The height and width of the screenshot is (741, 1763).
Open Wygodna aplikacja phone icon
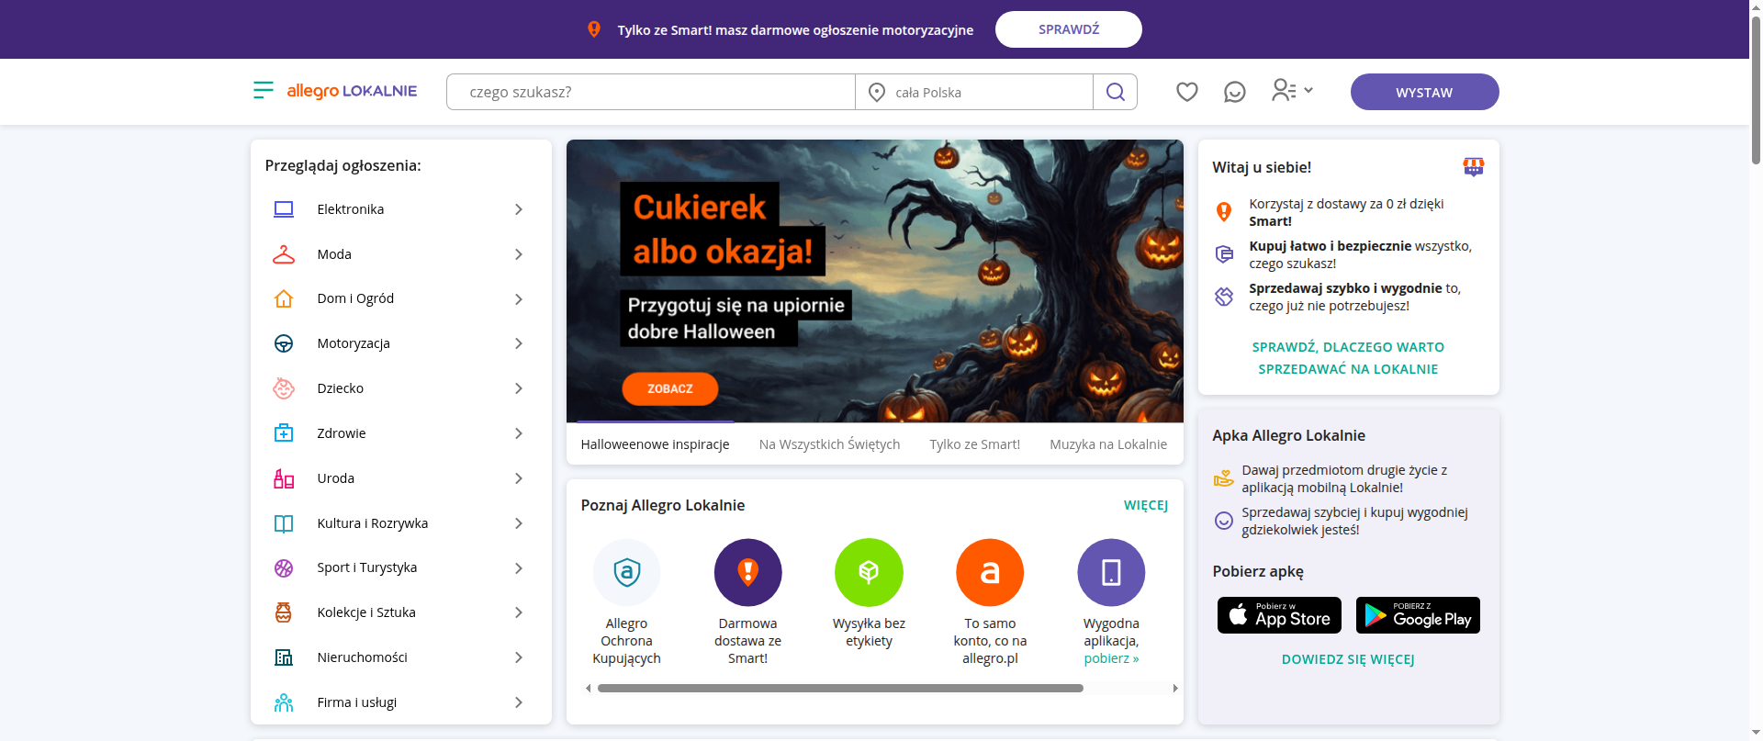coord(1111,572)
